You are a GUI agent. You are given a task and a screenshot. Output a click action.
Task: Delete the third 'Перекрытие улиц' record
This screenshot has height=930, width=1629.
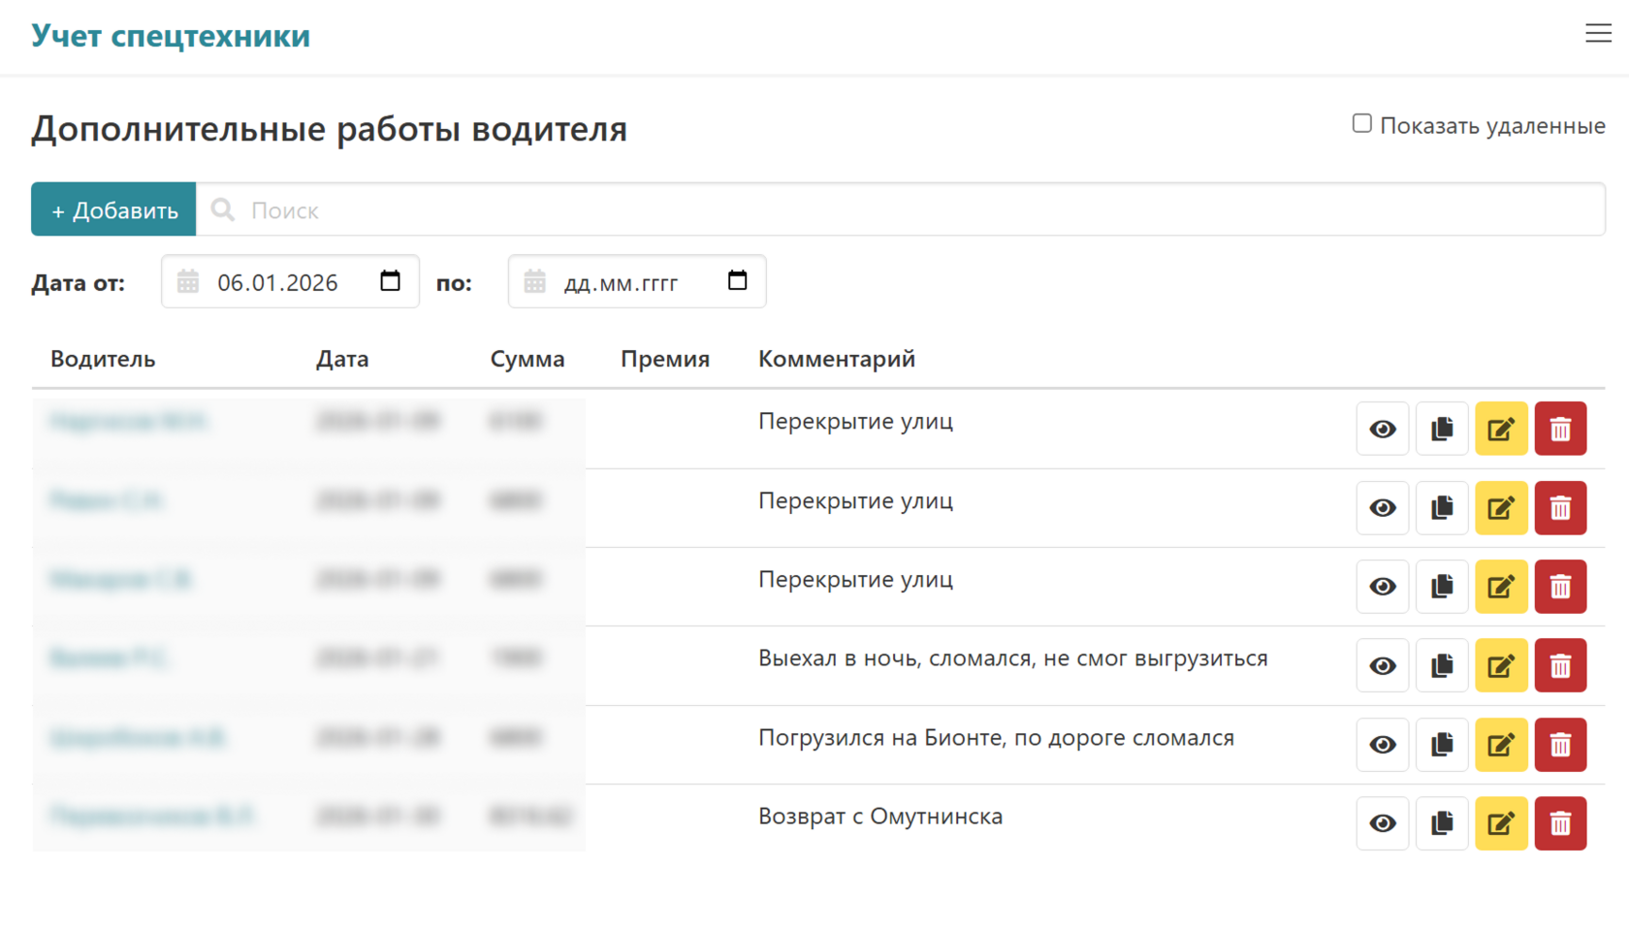1560,587
